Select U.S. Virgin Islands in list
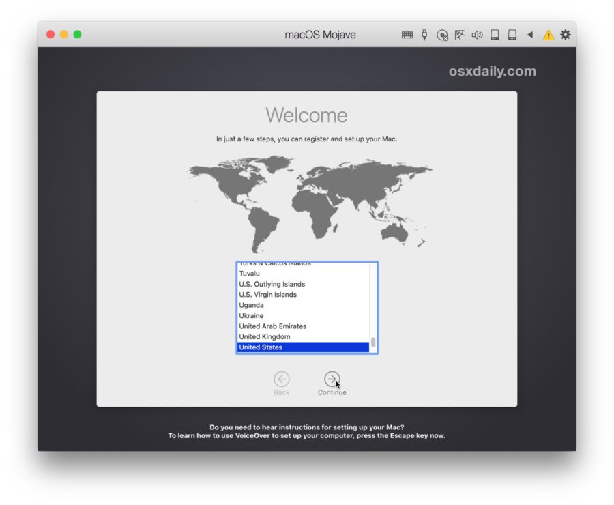Viewport: 614px width, 505px height. pyautogui.click(x=303, y=295)
